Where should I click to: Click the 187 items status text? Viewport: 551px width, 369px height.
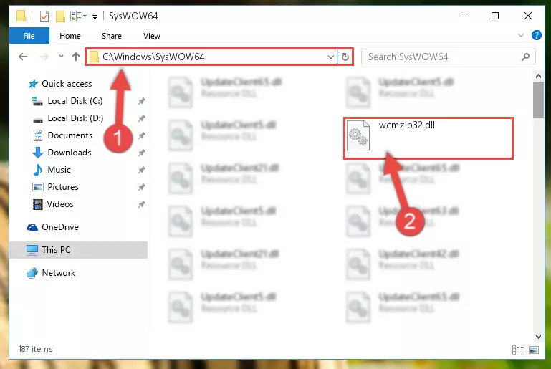pos(36,349)
